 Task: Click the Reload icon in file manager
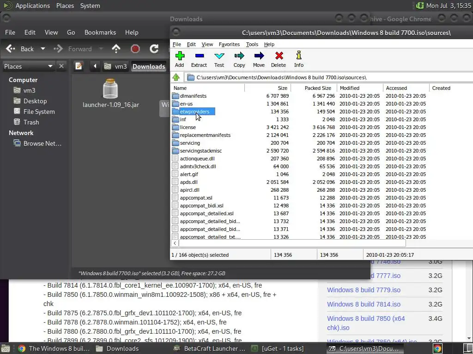tap(154, 49)
